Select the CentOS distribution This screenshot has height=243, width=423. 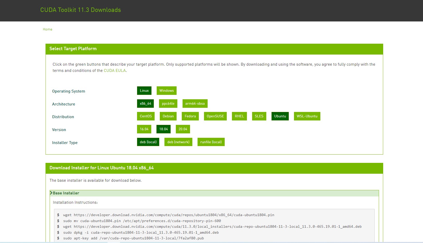pos(146,116)
